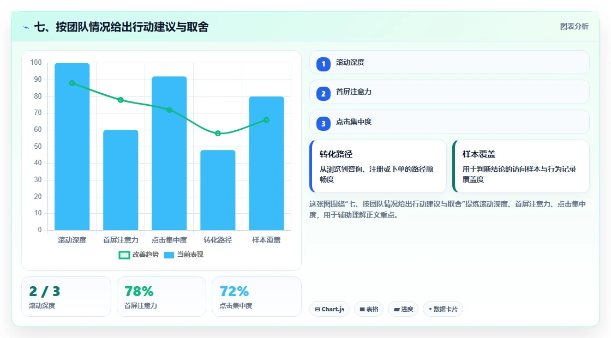
Task: Click the y-axis value 100
Action: [x=36, y=63]
